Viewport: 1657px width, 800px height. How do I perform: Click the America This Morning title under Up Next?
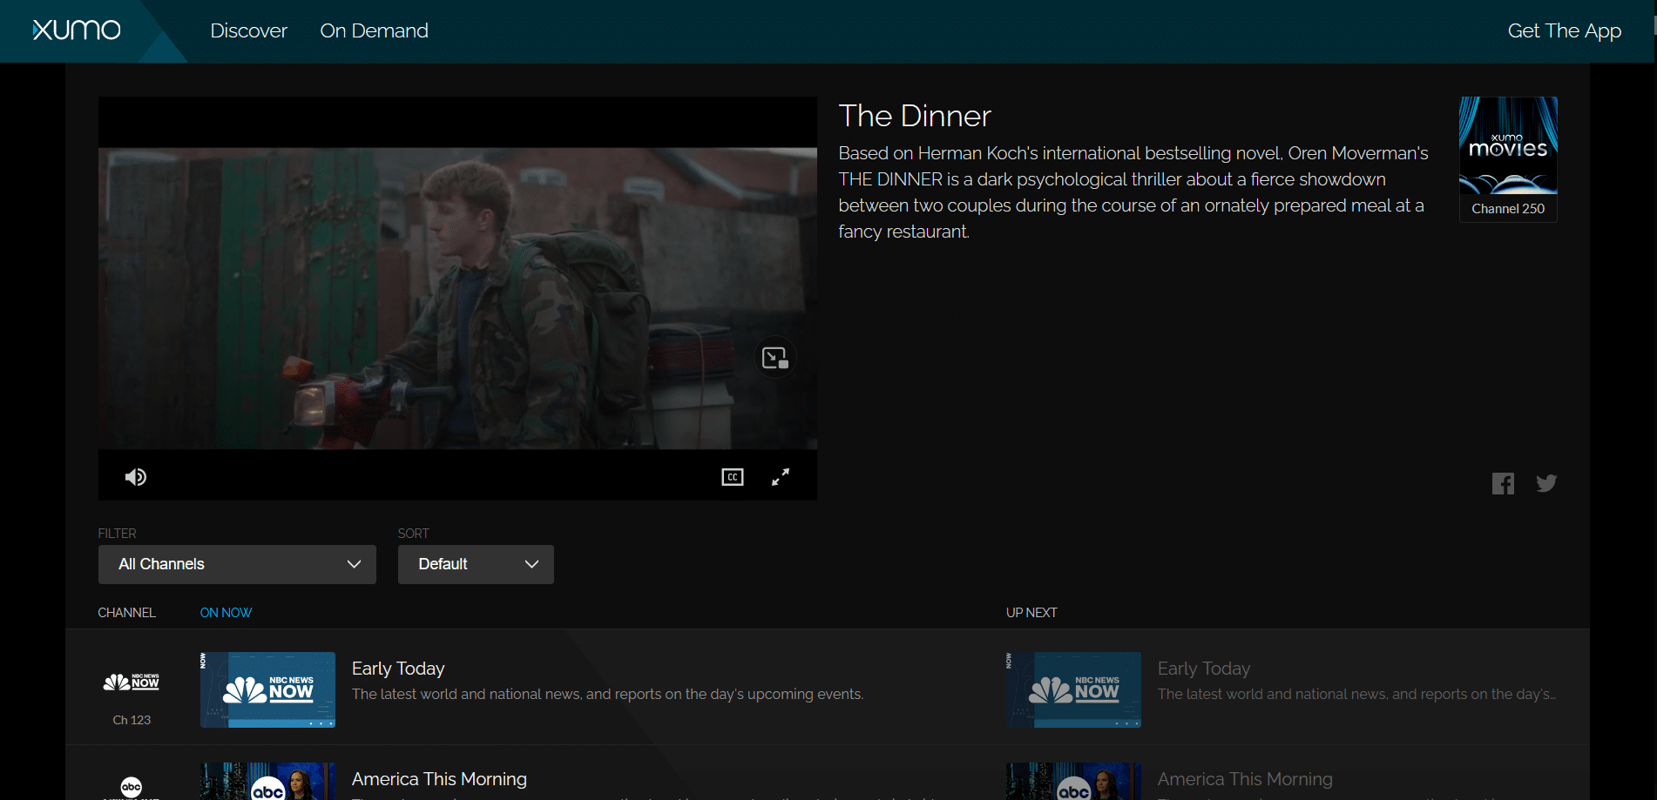[x=1245, y=779]
